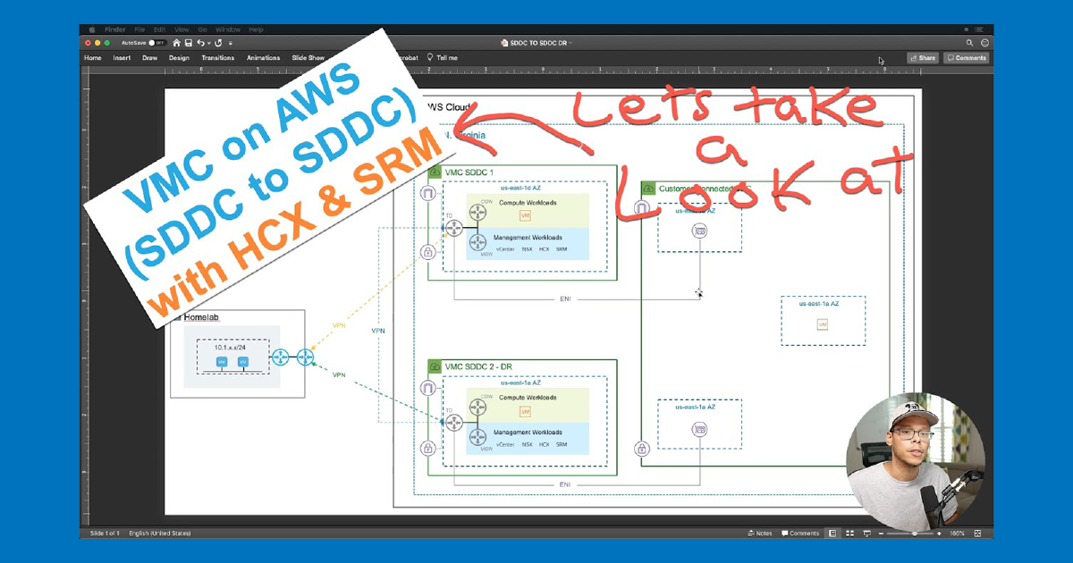Viewport: 1073px width, 563px height.
Task: Click the Share button
Action: tap(923, 58)
